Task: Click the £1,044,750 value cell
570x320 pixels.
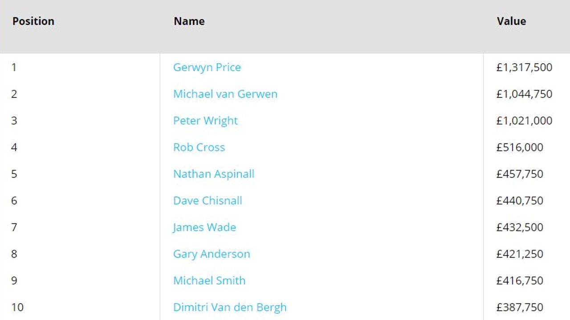Action: (524, 94)
